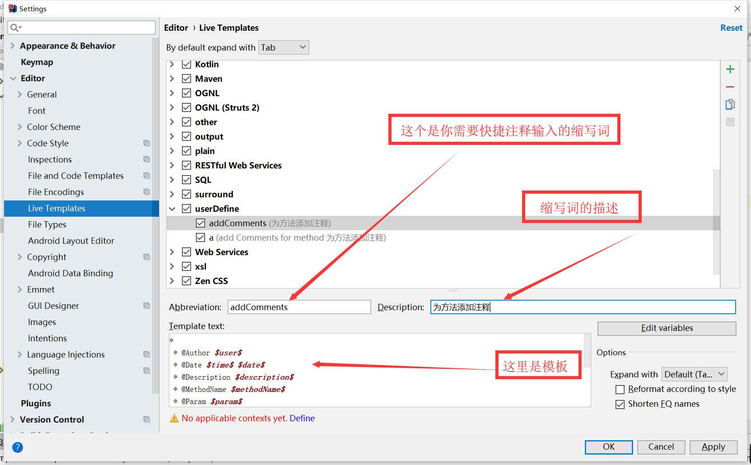Click the Cancel button
Viewport: 751px width, 465px height.
661,447
